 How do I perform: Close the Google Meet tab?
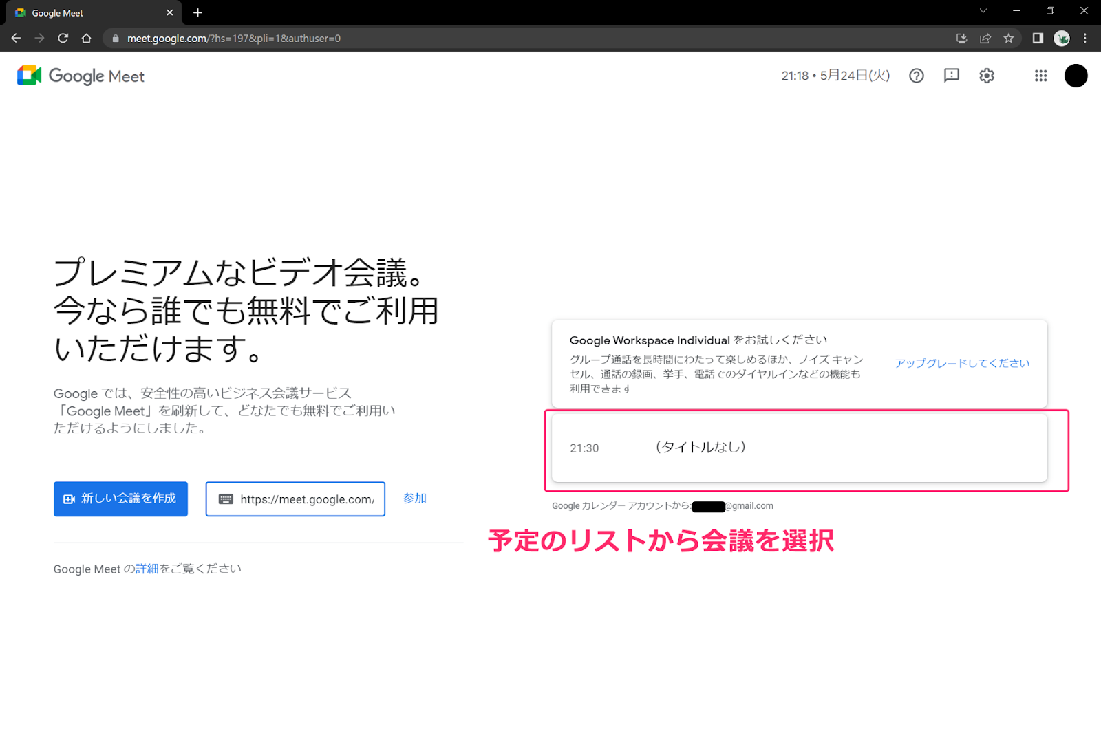169,12
